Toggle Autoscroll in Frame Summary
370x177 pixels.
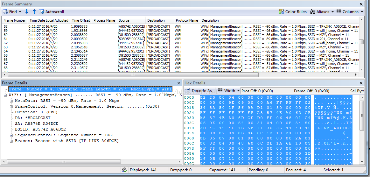(x=52, y=11)
